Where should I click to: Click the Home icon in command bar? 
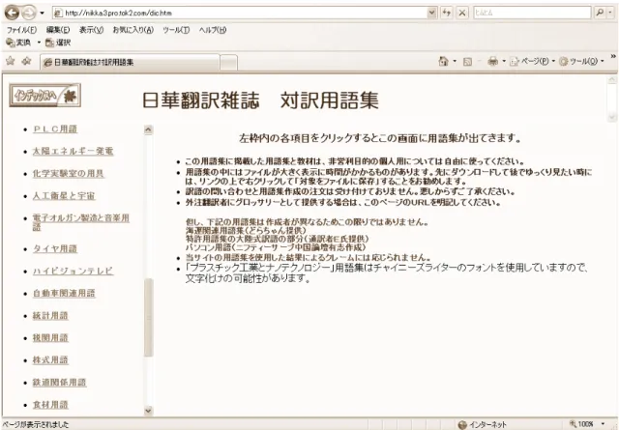(x=444, y=61)
